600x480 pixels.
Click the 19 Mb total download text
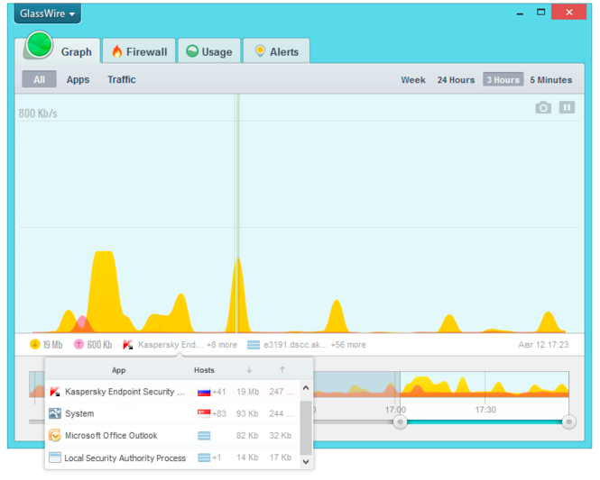point(52,345)
